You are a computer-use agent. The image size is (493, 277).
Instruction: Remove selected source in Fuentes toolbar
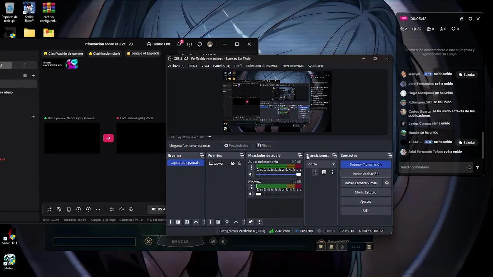click(218, 222)
